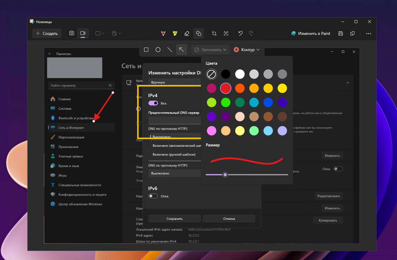
Task: Select the yellow highlighter tool
Action: 175,33
